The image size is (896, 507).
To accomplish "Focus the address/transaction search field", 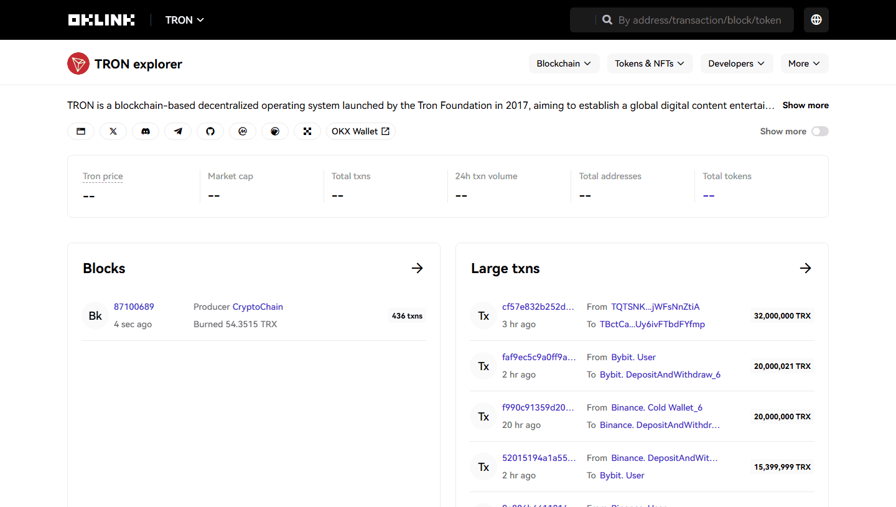I will [699, 20].
